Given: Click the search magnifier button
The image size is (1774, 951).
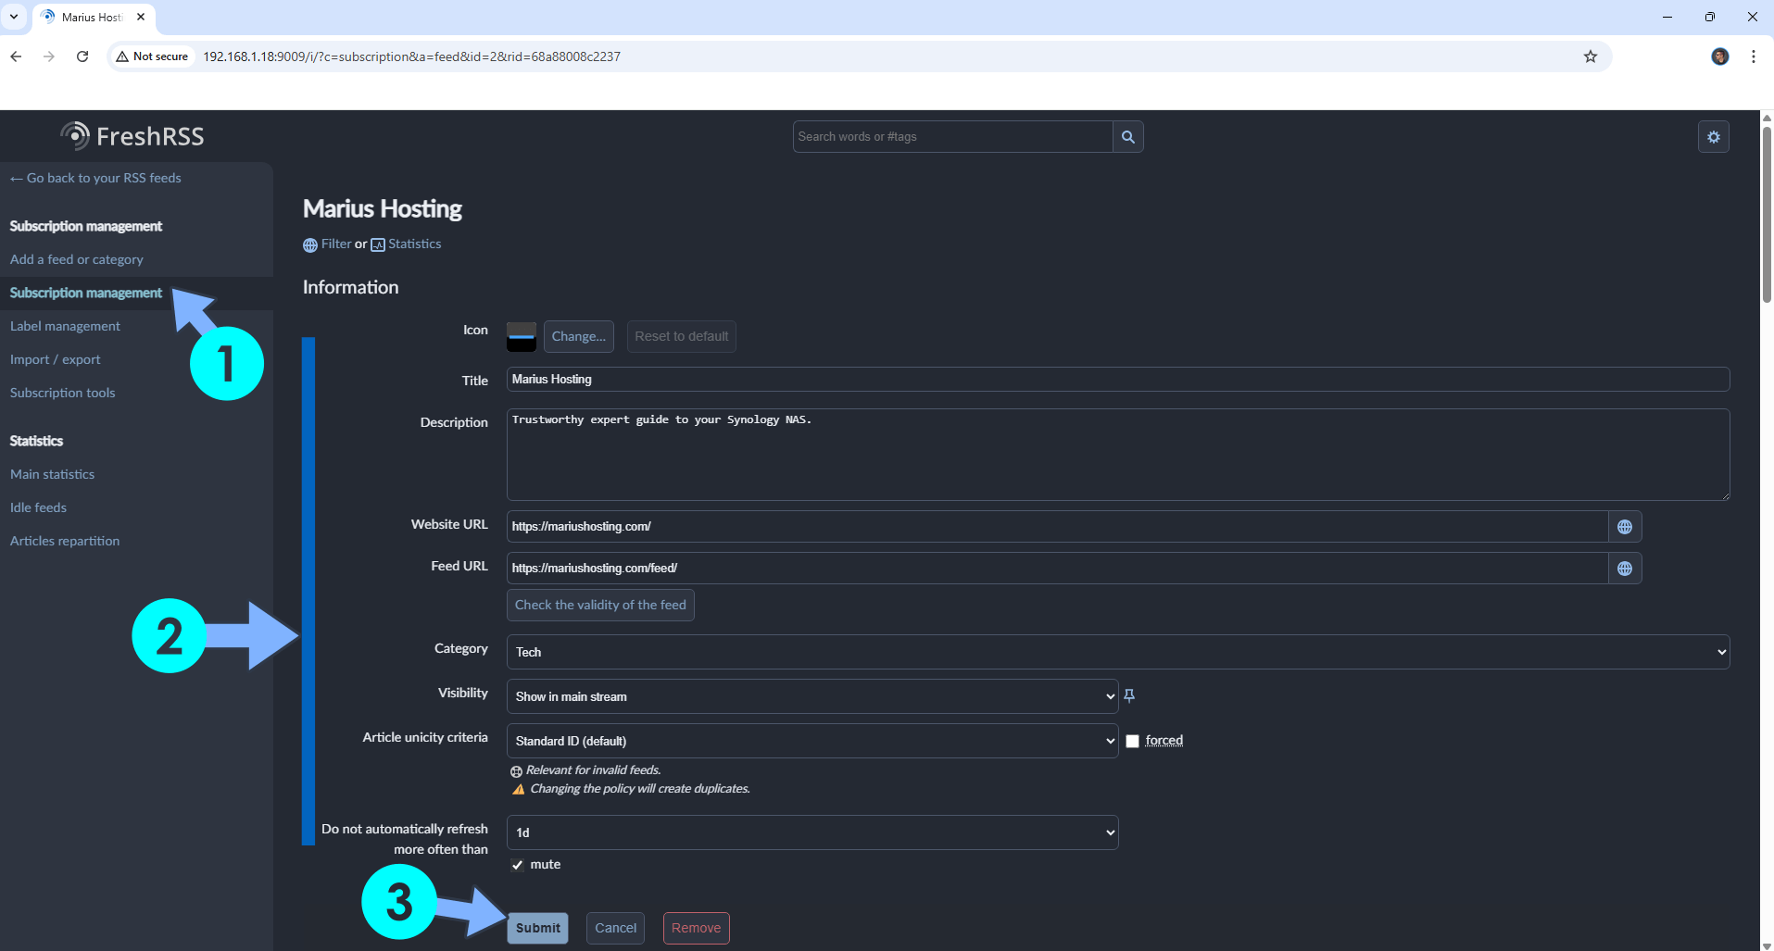Looking at the screenshot, I should [x=1127, y=137].
